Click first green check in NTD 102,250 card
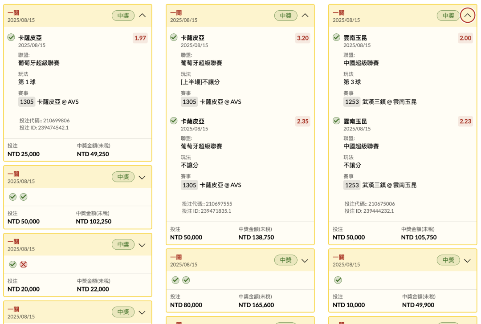The height and width of the screenshot is (324, 481). (x=12, y=197)
